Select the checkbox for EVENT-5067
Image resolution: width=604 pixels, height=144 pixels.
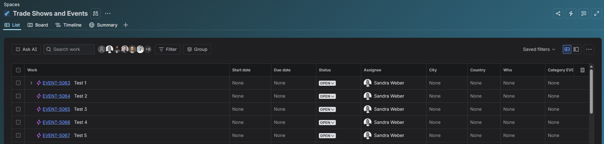coord(18,135)
